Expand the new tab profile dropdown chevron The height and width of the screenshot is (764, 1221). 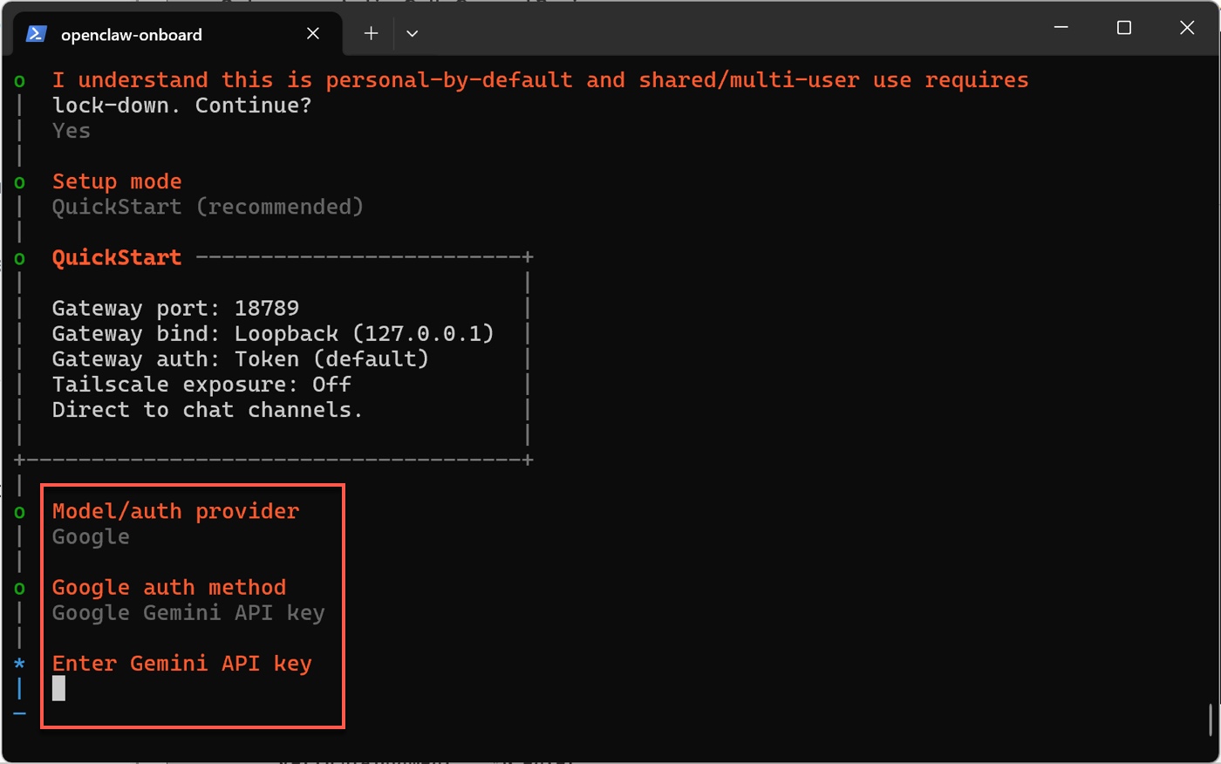(413, 34)
